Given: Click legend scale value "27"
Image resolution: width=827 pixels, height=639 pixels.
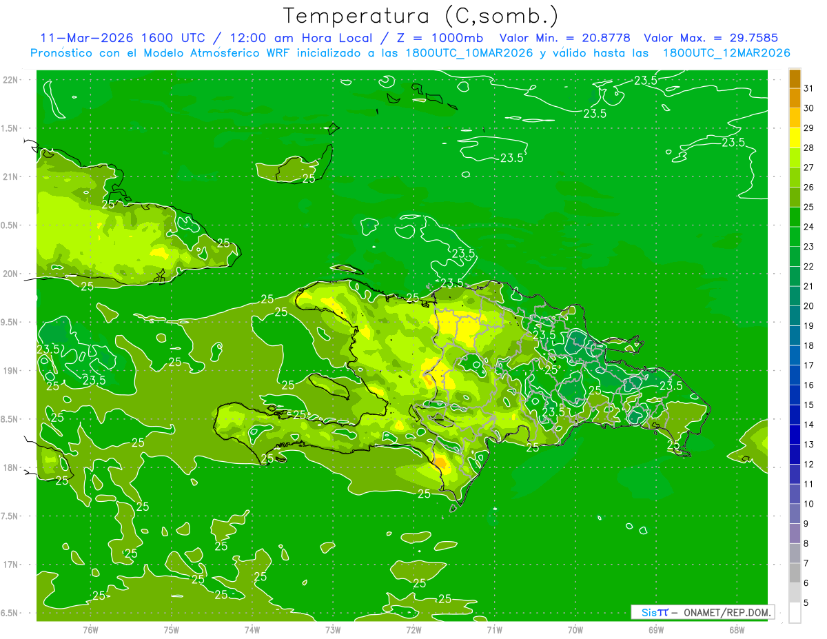Looking at the screenshot, I should (x=809, y=168).
